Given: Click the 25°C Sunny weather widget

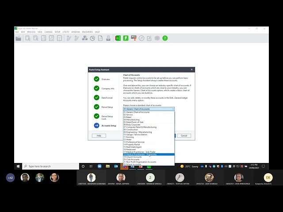Looking at the screenshot, I should click(x=189, y=167).
